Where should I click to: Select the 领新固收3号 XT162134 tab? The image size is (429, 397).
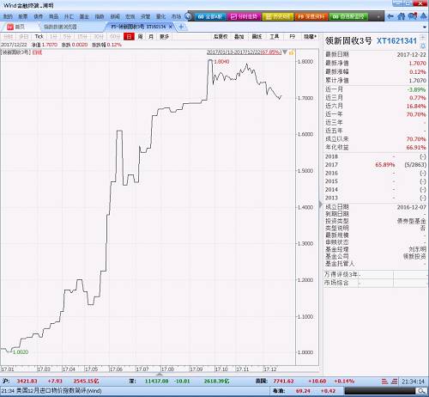(x=138, y=27)
